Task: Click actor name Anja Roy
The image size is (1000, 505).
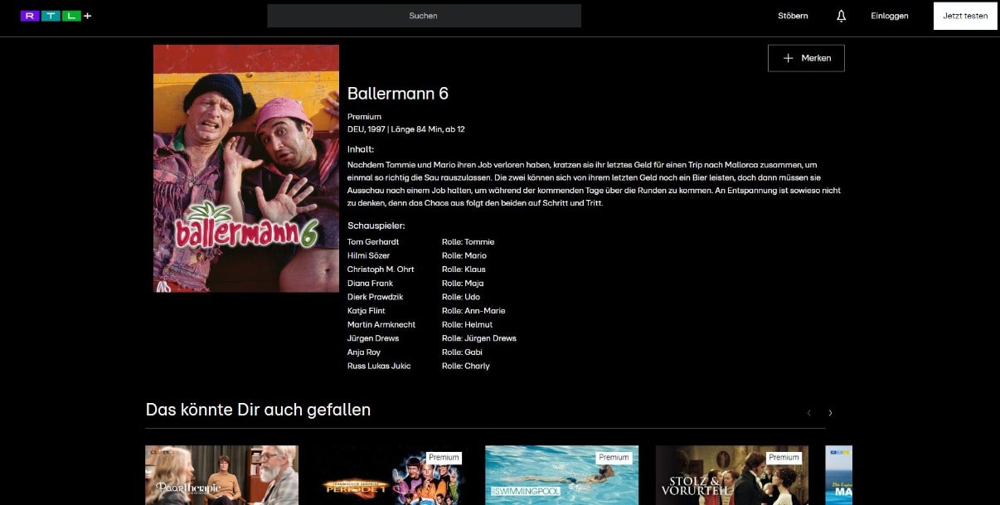Action: [x=363, y=352]
